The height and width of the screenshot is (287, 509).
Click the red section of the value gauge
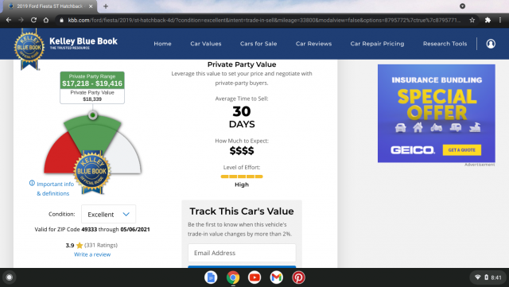[62, 156]
